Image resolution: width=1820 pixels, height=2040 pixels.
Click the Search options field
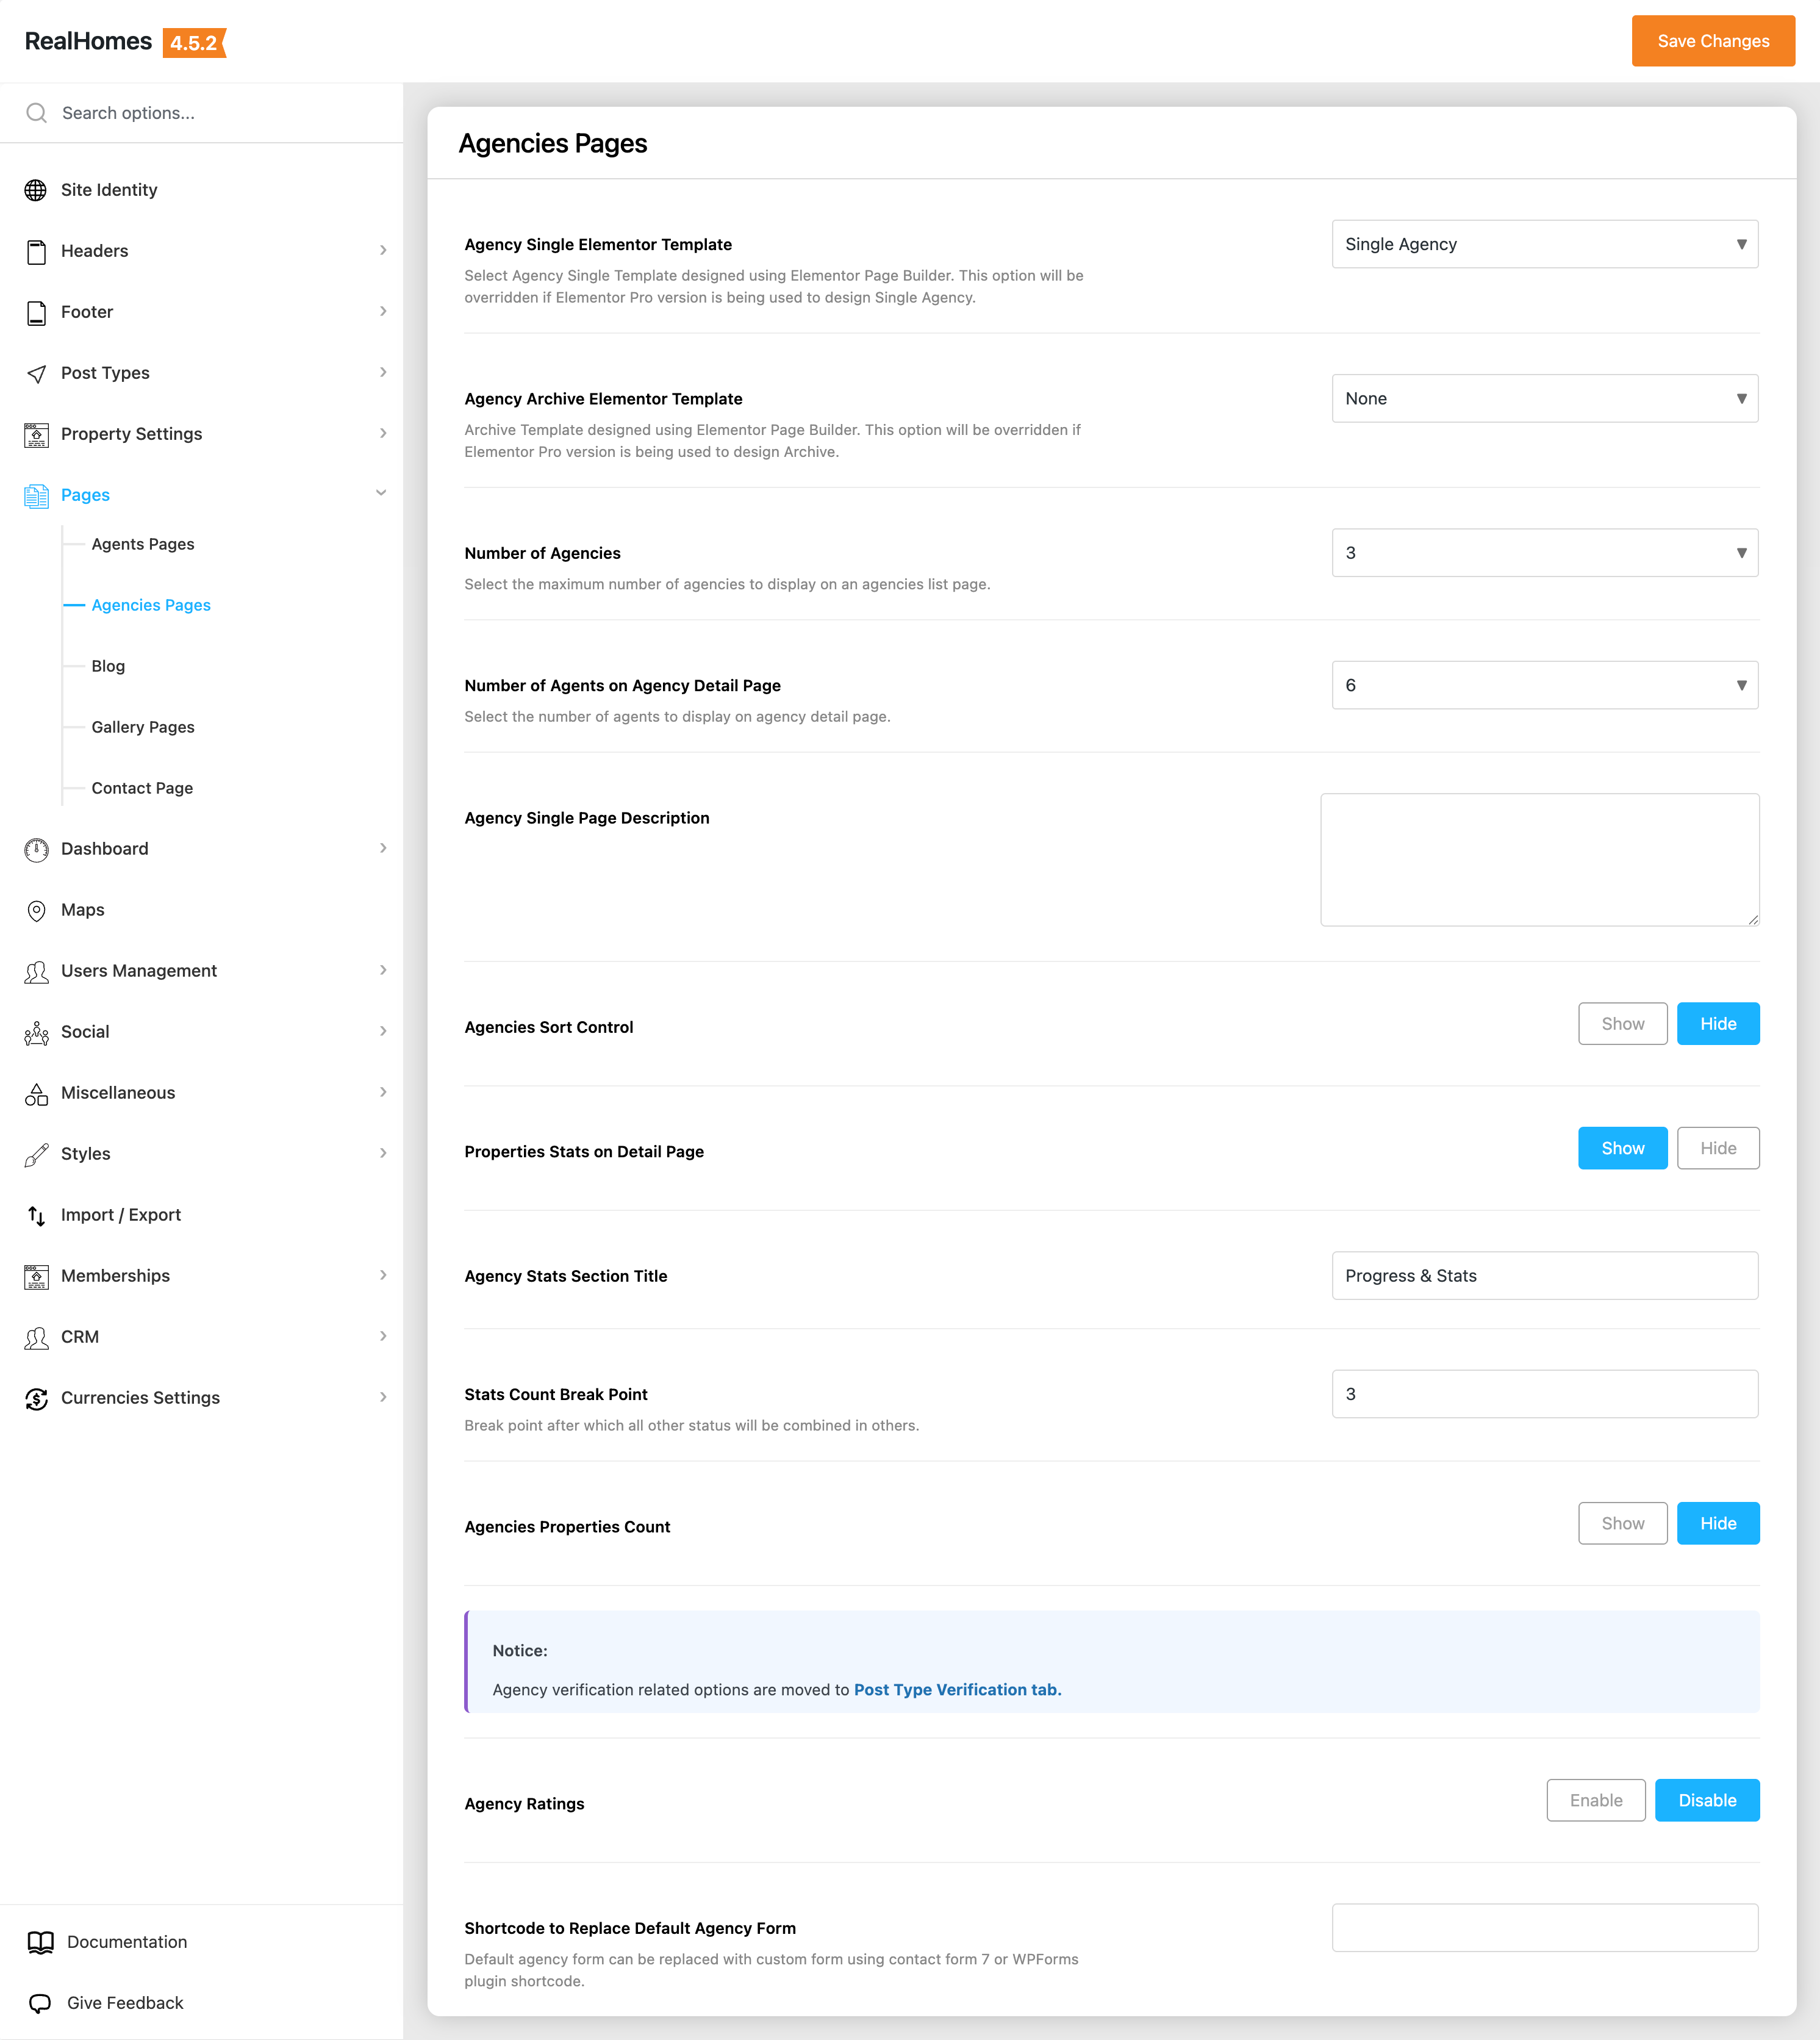[200, 113]
